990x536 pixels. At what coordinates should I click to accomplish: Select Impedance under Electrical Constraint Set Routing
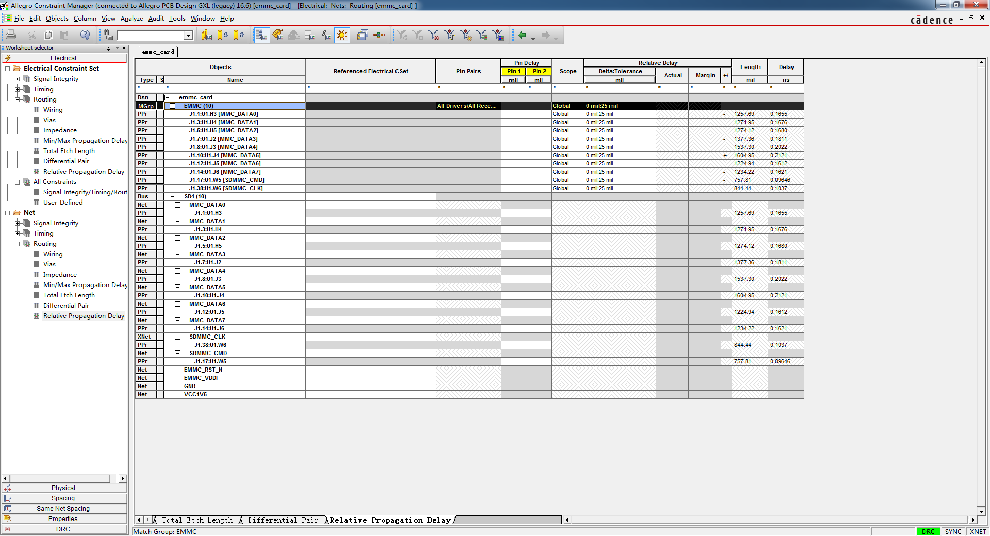coord(60,130)
